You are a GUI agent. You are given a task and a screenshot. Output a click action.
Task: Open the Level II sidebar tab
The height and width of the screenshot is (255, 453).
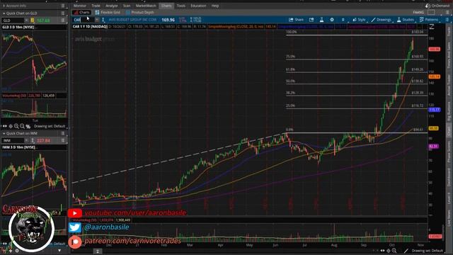[449, 198]
